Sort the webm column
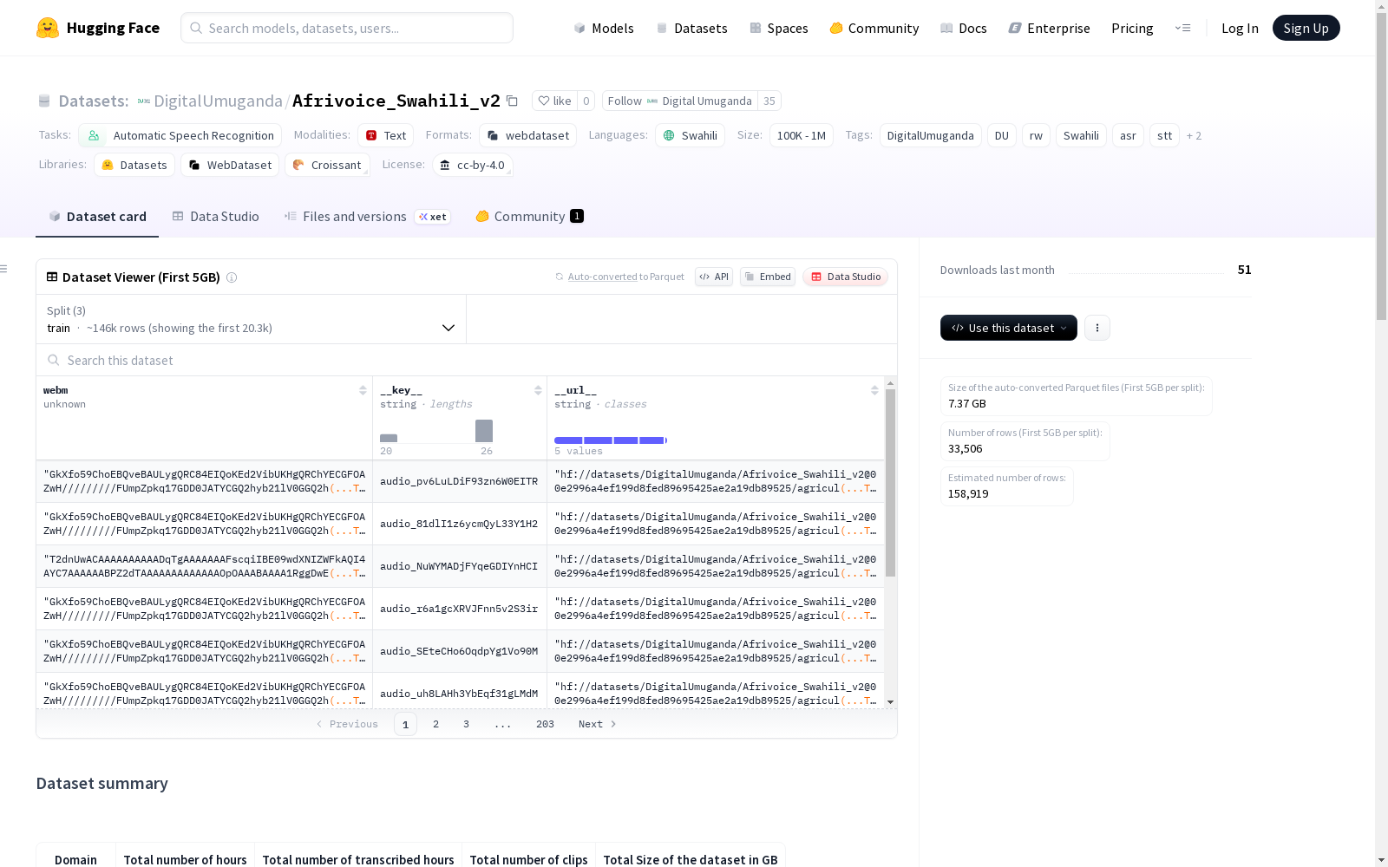Screen dimensions: 1388x867 363,390
